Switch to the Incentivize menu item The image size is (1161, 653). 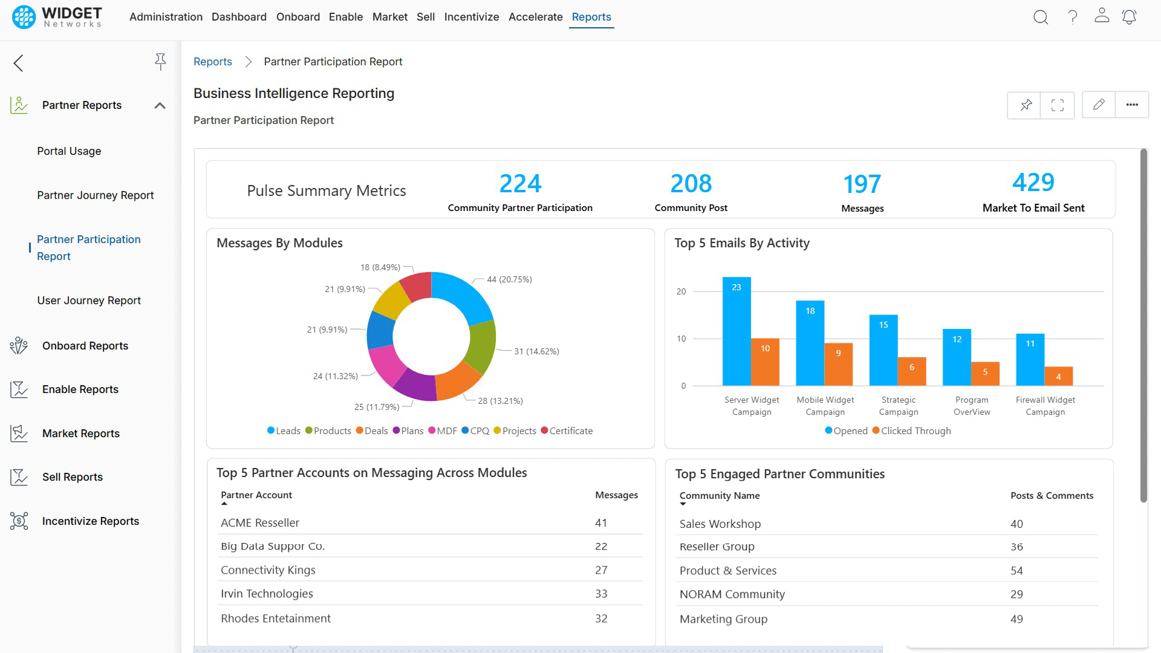(x=472, y=17)
